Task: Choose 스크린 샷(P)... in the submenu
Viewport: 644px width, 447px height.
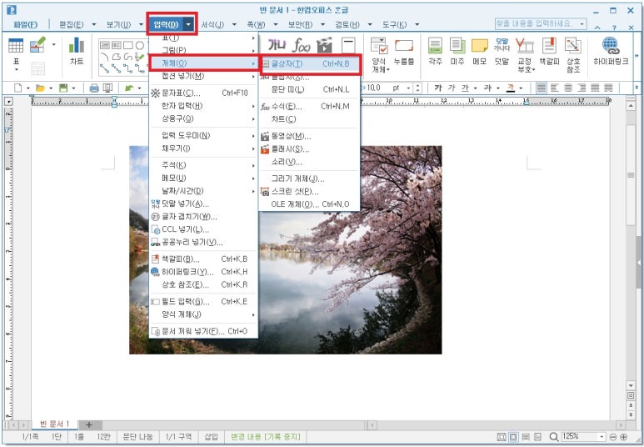Action: [309, 192]
